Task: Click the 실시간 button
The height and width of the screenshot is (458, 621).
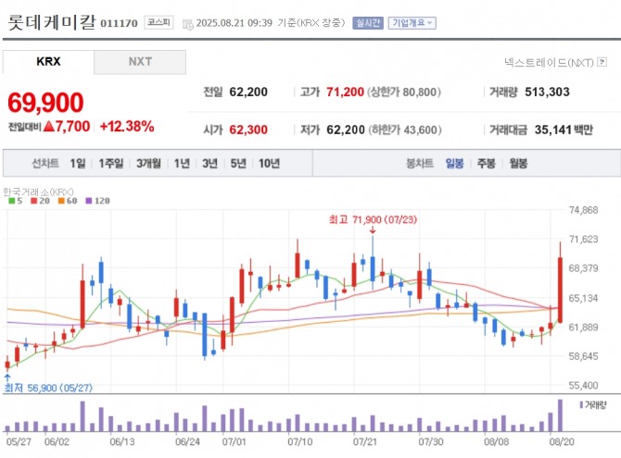Action: click(368, 23)
